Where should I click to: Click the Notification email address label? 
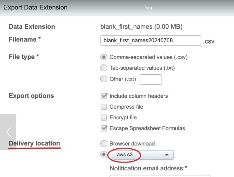pyautogui.click(x=149, y=168)
